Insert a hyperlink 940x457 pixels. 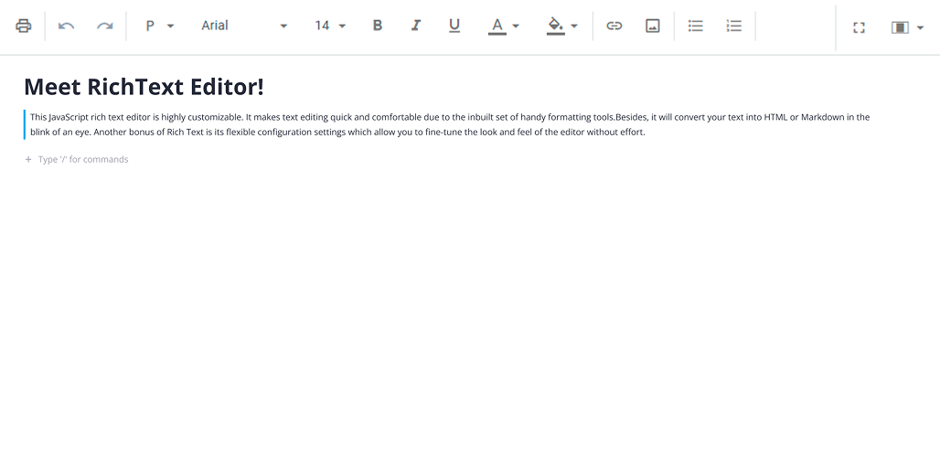[614, 26]
